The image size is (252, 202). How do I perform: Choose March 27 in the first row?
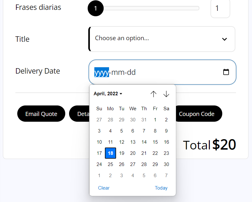99,120
